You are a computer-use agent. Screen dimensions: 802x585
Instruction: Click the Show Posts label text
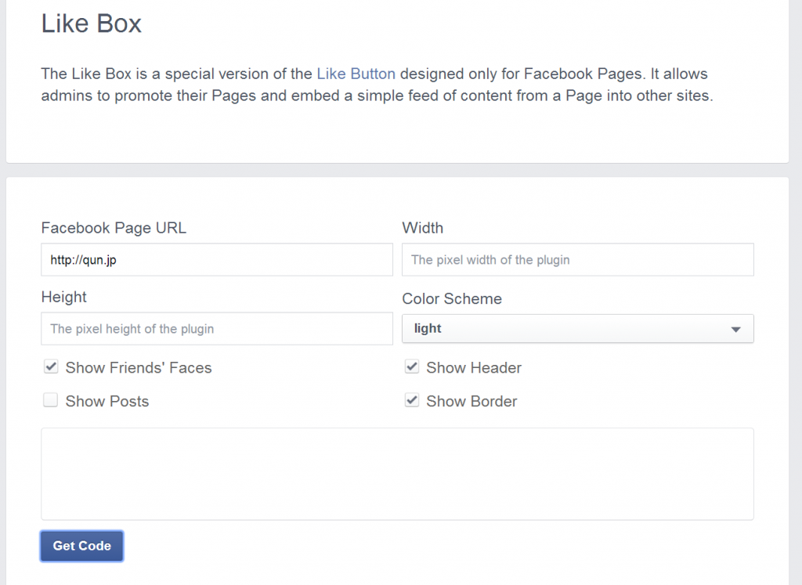coord(107,402)
